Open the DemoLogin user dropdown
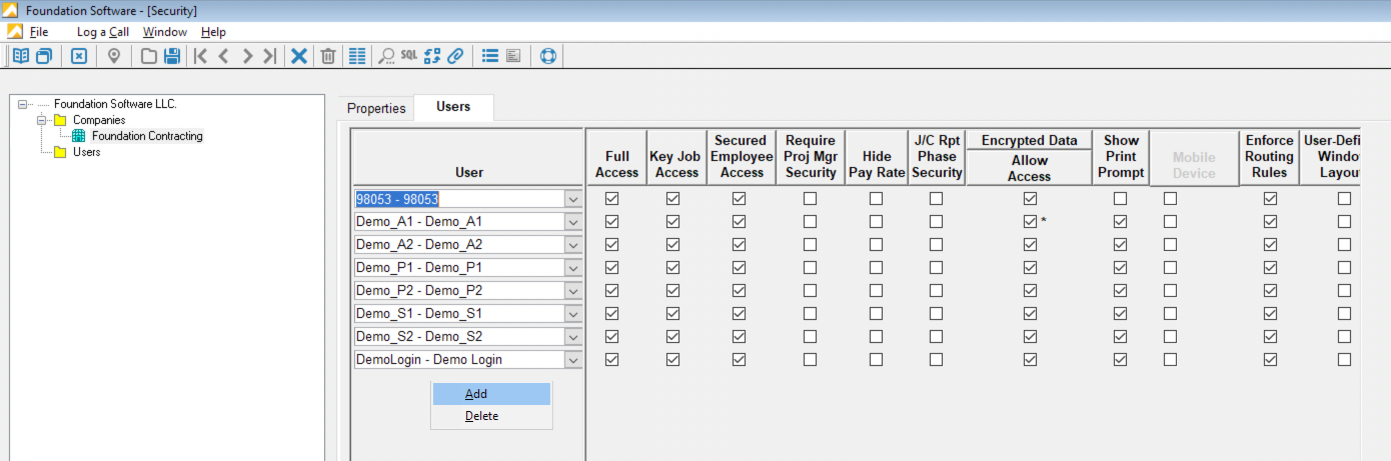The width and height of the screenshot is (1391, 461). point(573,360)
